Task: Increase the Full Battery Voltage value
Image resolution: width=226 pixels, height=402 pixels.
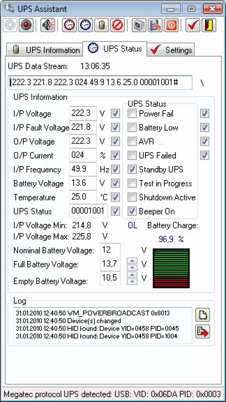Action: click(x=132, y=261)
